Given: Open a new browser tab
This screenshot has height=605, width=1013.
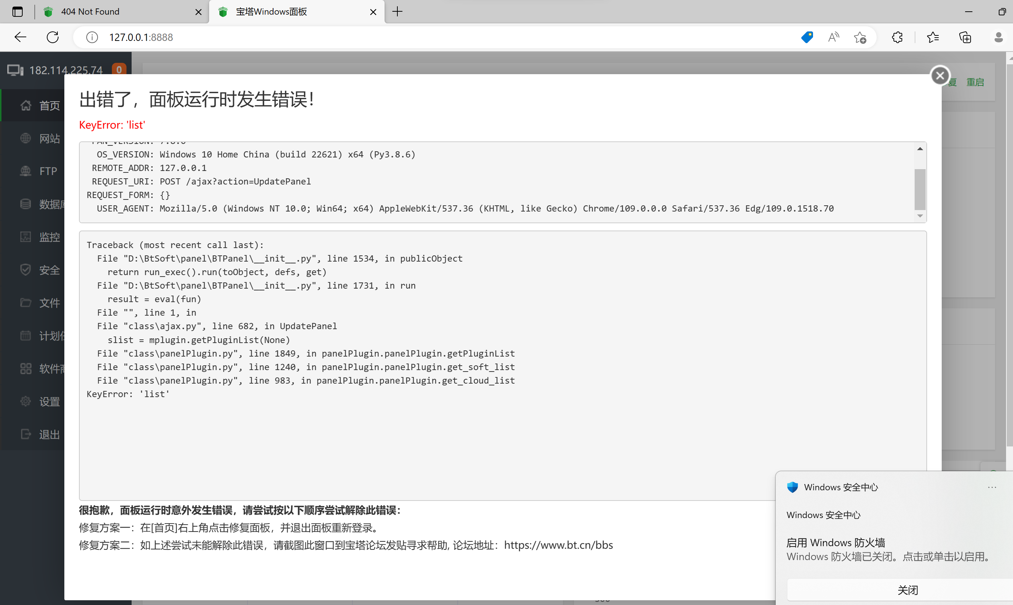Looking at the screenshot, I should click(x=398, y=11).
